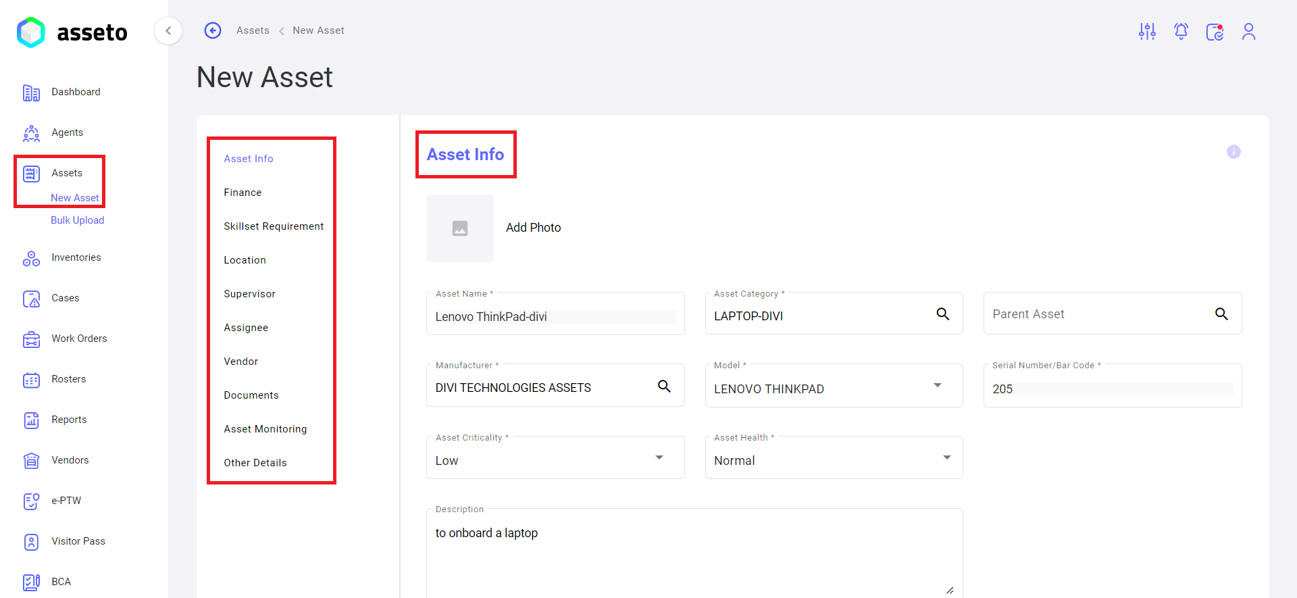This screenshot has height=598, width=1297.
Task: Click the Add Photo label
Action: [533, 228]
